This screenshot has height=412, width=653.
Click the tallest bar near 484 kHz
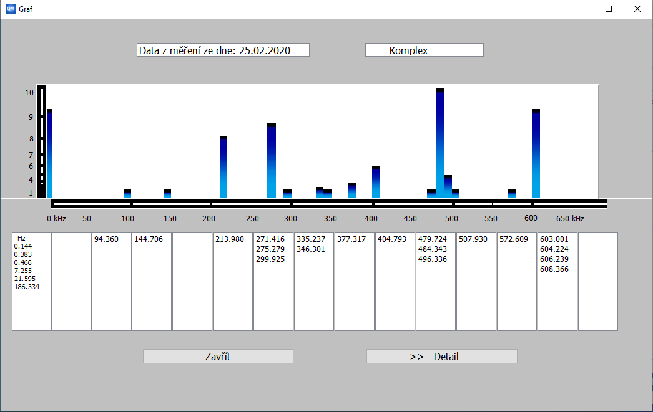[439, 143]
